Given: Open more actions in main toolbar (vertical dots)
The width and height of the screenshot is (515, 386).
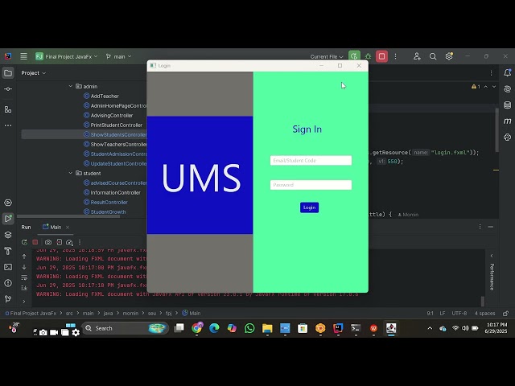Looking at the screenshot, I should pos(395,56).
